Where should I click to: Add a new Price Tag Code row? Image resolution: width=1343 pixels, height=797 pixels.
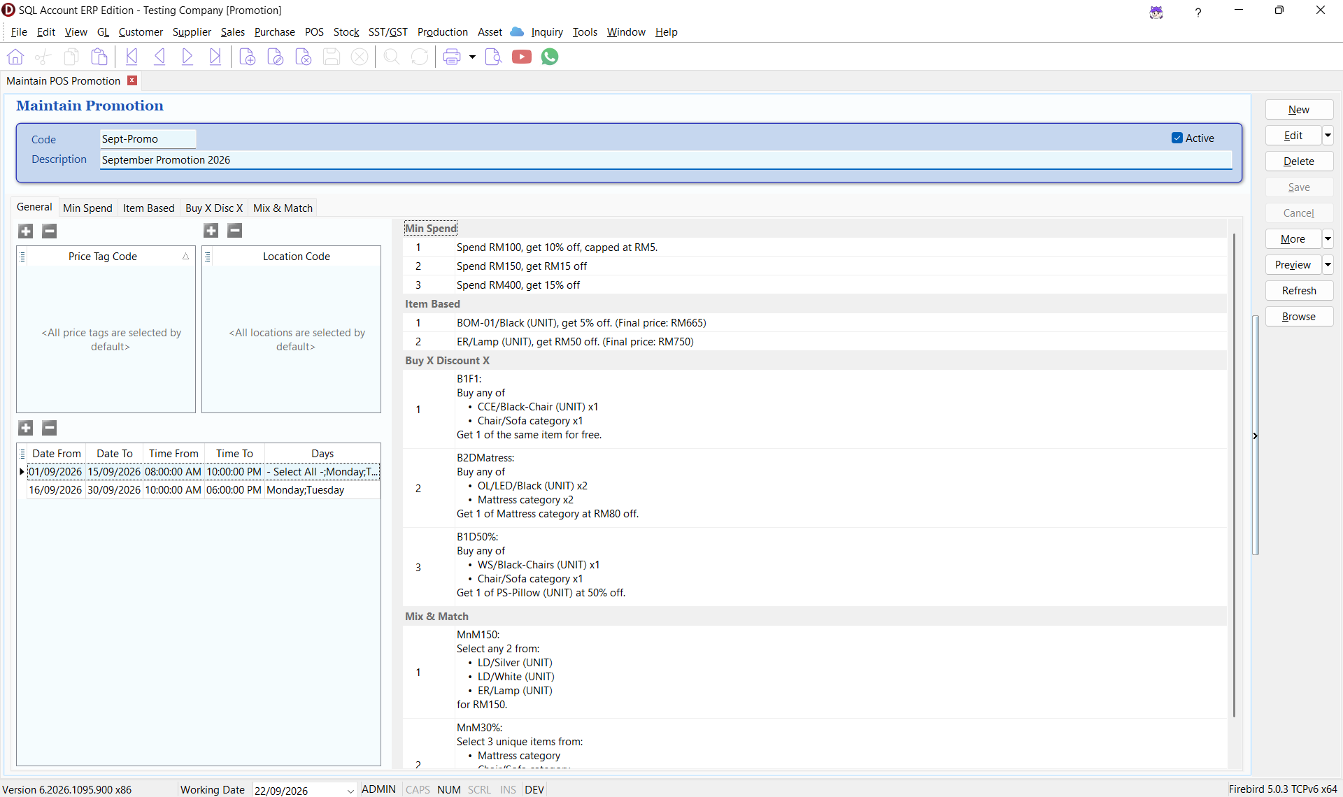[26, 231]
